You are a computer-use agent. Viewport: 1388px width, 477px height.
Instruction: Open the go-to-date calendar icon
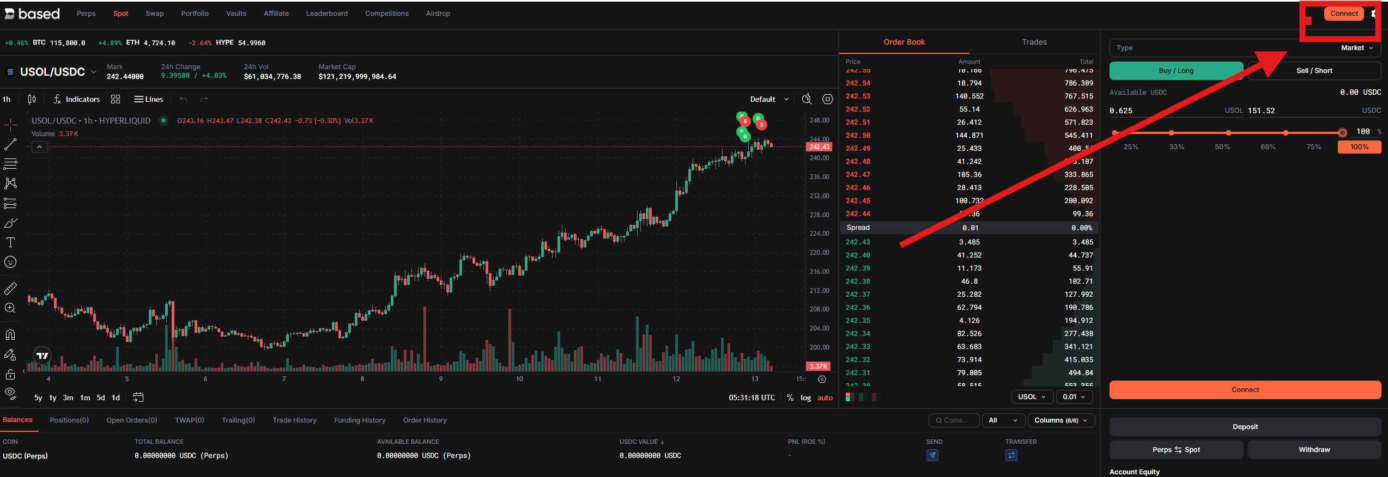pos(138,397)
